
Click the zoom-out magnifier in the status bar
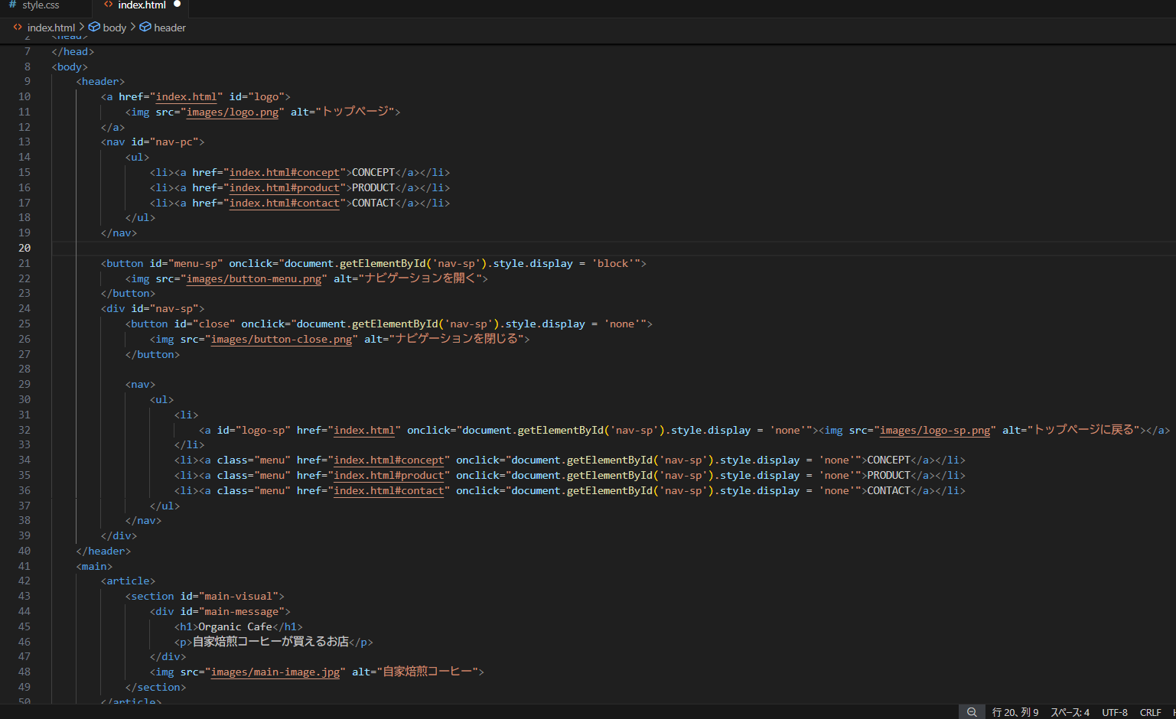click(x=971, y=712)
